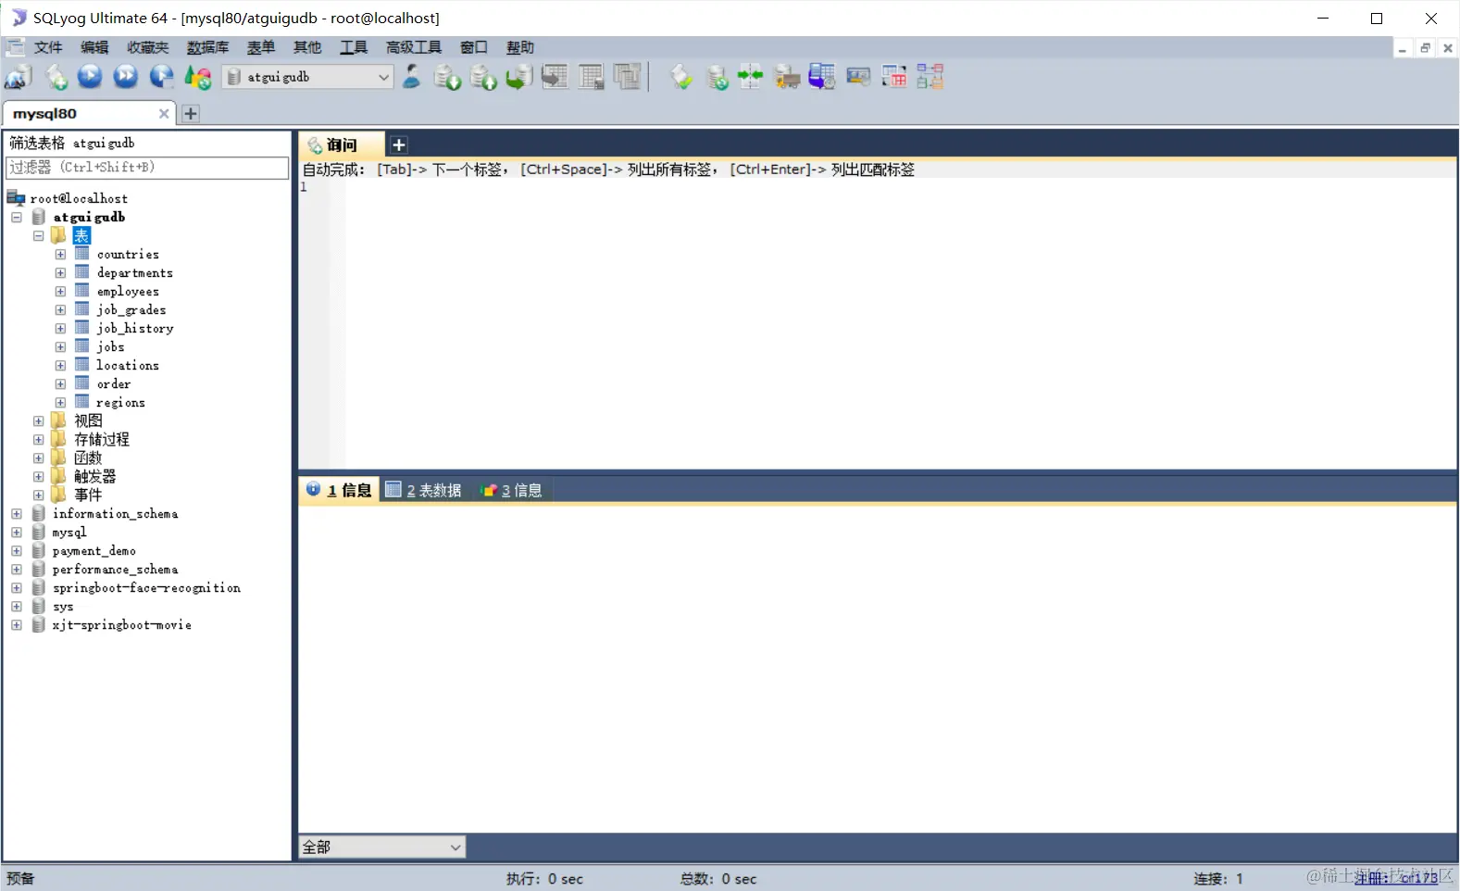The width and height of the screenshot is (1460, 891).
Task: Open the 编辑 menu
Action: coord(94,47)
